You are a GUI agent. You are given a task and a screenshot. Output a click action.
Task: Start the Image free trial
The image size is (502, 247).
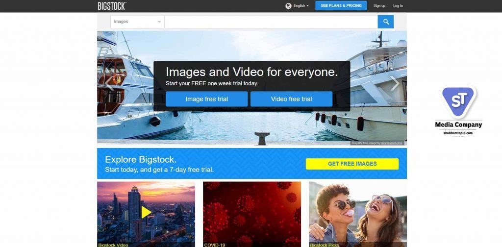(x=207, y=99)
